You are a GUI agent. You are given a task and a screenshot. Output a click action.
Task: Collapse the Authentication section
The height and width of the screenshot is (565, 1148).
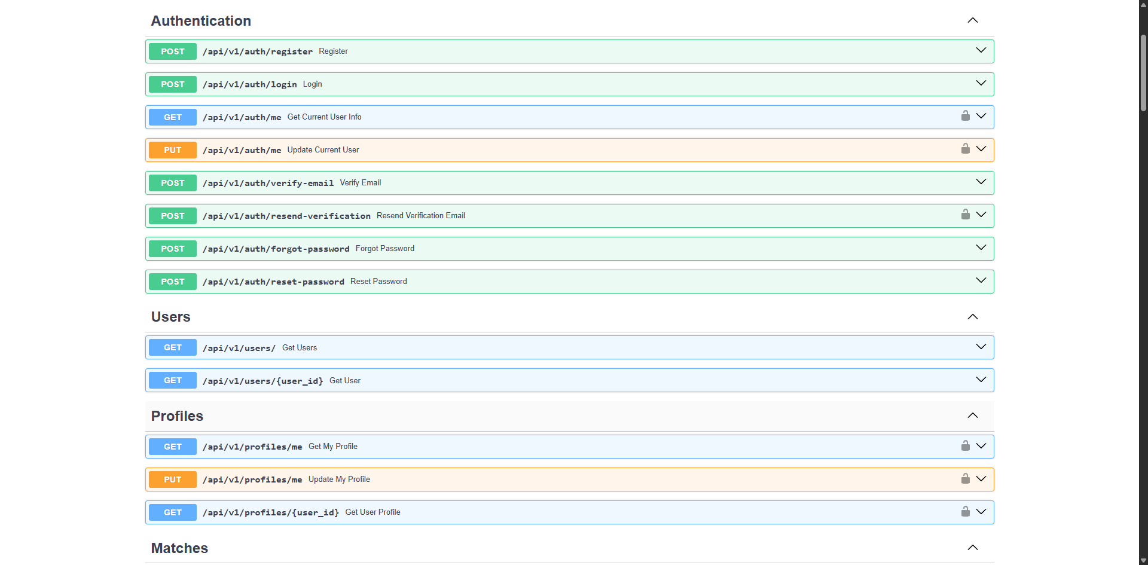[973, 20]
